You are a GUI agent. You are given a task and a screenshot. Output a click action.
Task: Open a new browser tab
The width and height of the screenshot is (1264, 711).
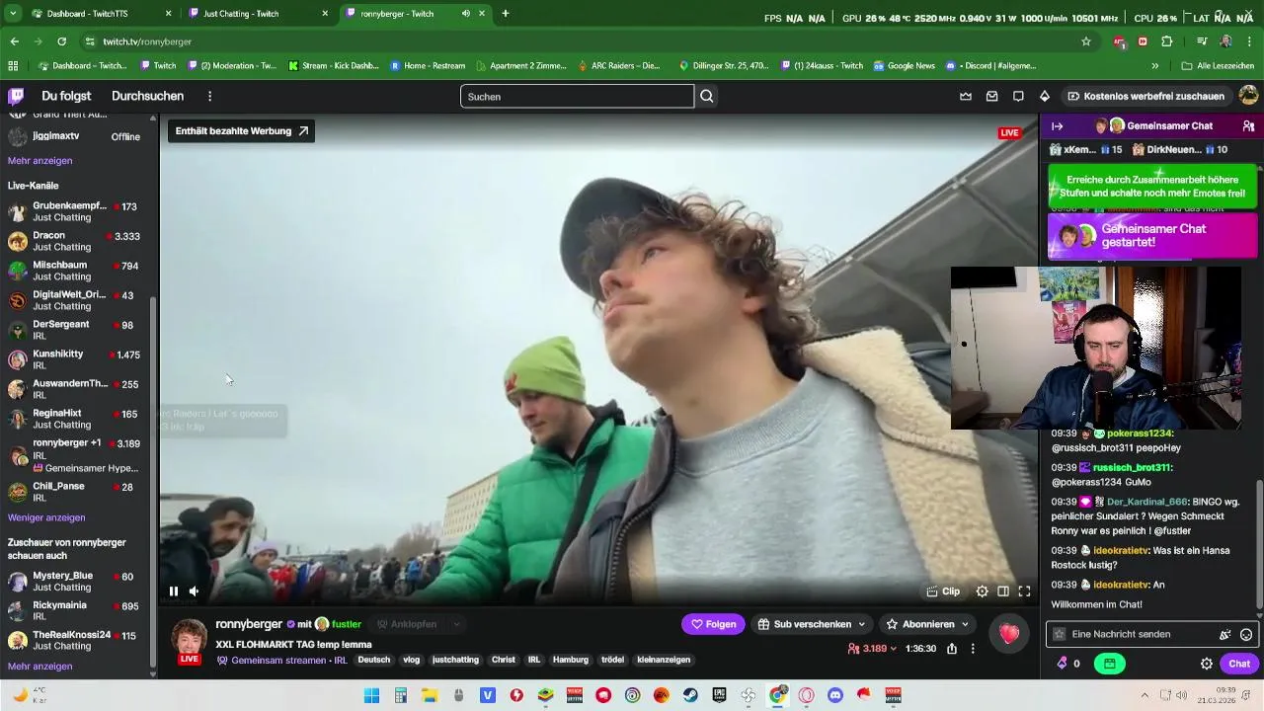pyautogui.click(x=506, y=14)
